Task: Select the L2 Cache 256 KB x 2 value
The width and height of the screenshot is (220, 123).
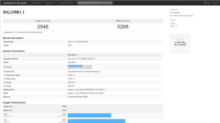Action: coord(72,82)
